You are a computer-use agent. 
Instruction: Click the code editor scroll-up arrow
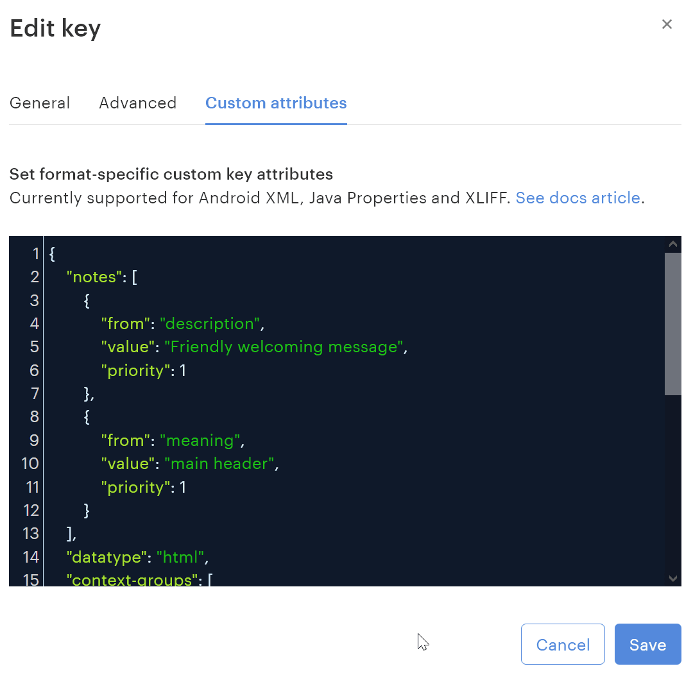click(x=672, y=244)
